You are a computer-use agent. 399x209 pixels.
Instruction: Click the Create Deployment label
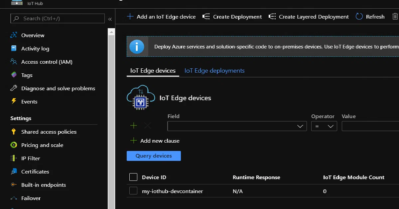[237, 17]
